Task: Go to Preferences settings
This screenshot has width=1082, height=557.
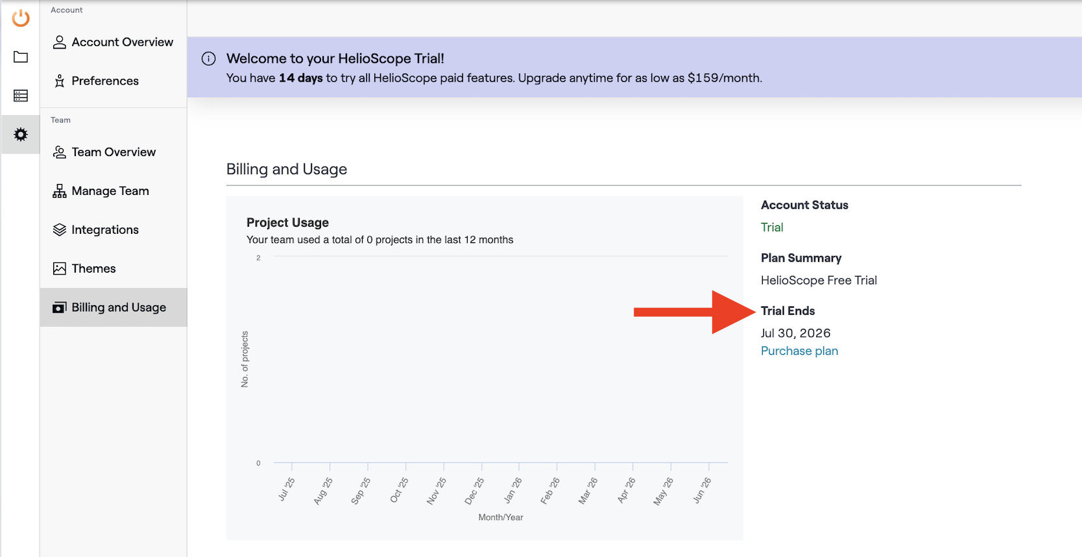Action: pos(114,81)
